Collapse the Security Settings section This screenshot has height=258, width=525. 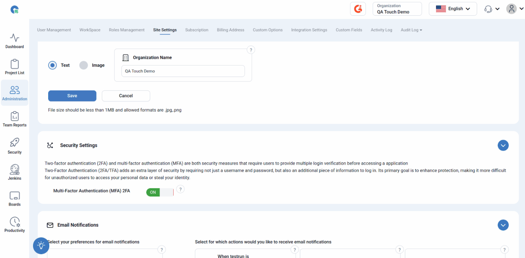point(503,145)
